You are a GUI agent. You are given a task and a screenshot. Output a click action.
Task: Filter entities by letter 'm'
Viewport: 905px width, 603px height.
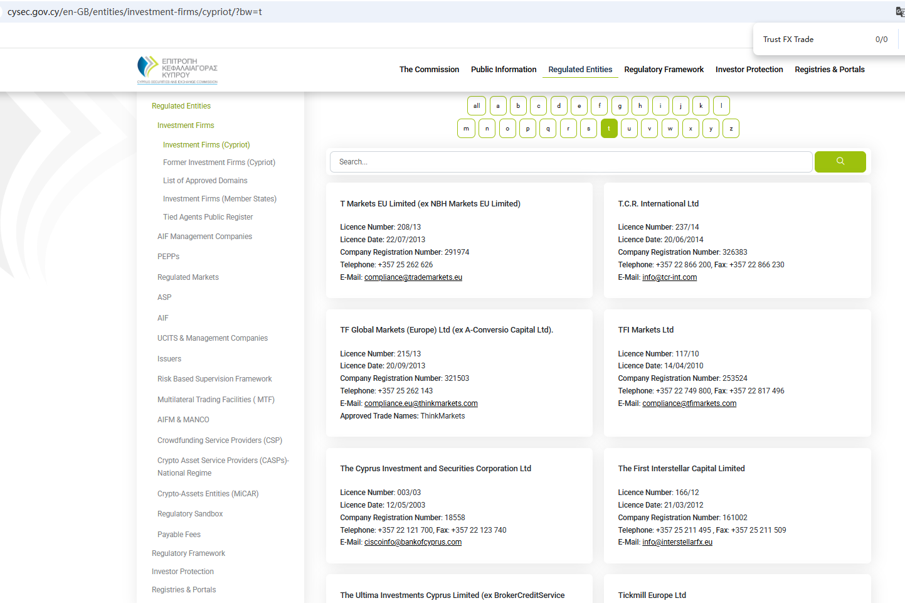pyautogui.click(x=466, y=129)
